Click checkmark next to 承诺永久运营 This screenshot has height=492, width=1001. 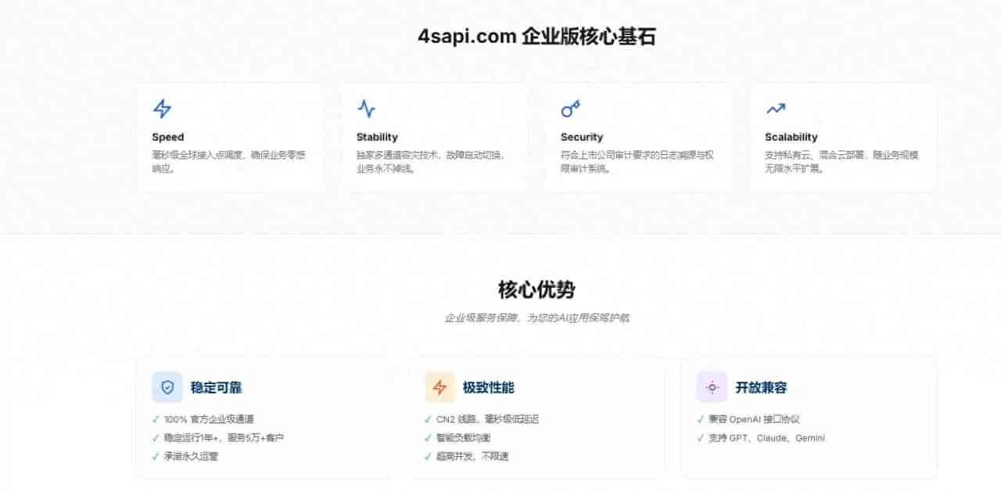156,456
